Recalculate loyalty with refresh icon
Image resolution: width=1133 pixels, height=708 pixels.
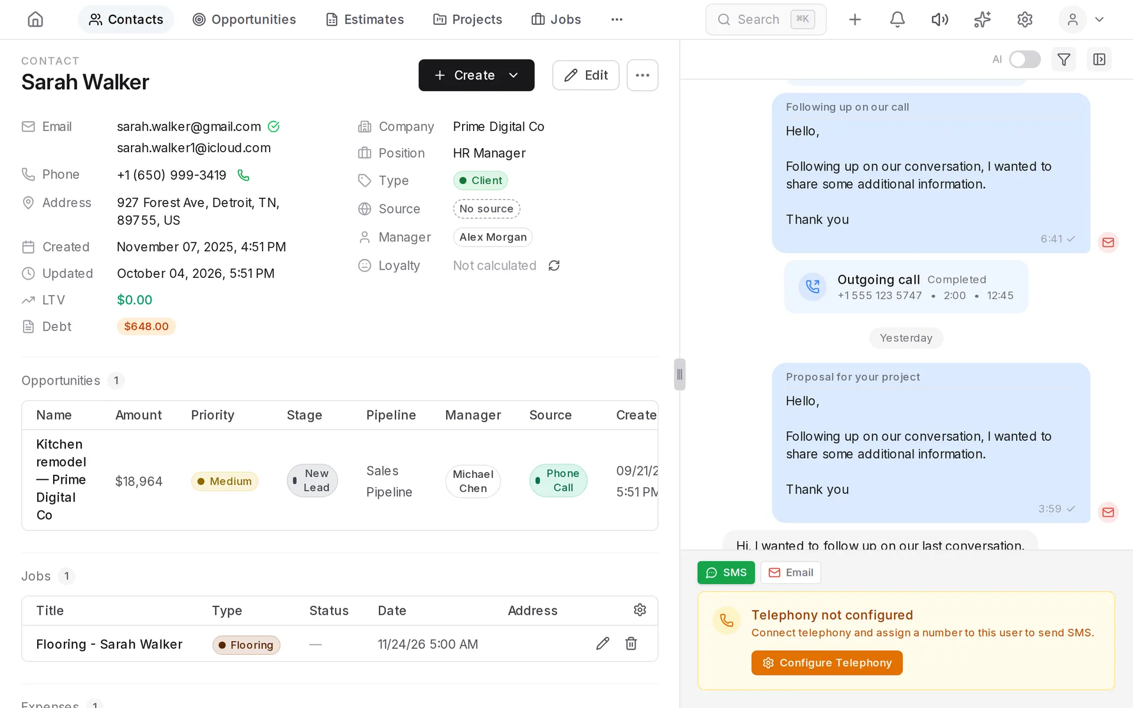(x=554, y=266)
